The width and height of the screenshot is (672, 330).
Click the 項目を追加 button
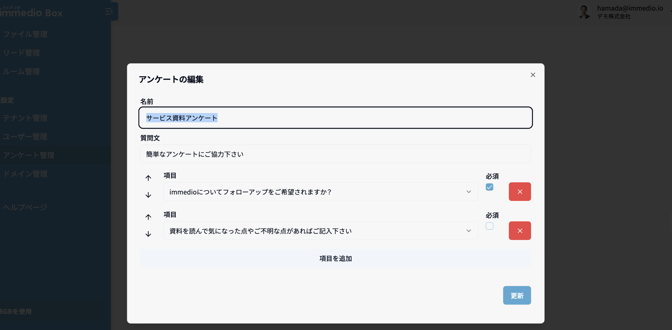(x=335, y=258)
